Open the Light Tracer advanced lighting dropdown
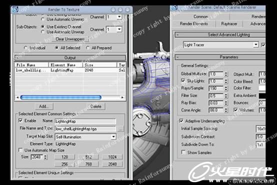Image resolution: width=277 pixels, height=185 pixels. point(255,45)
